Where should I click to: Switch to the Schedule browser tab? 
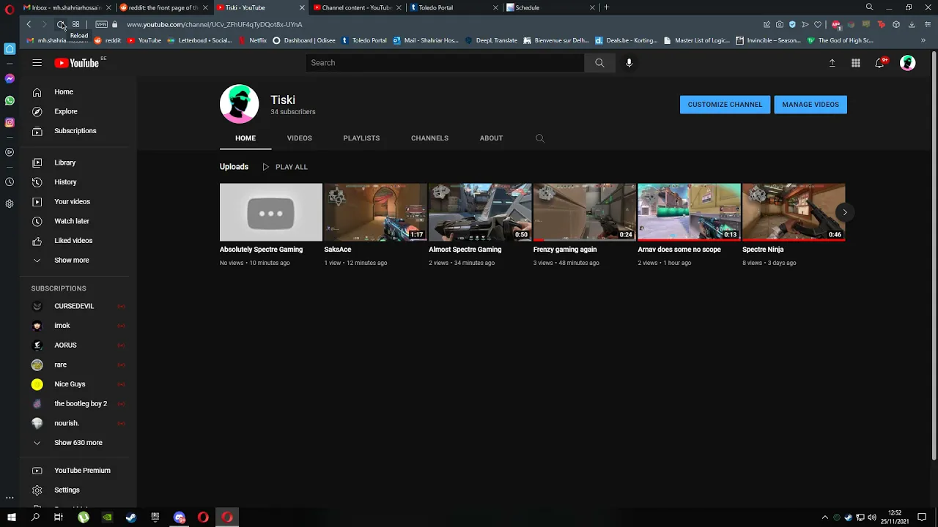click(x=550, y=7)
